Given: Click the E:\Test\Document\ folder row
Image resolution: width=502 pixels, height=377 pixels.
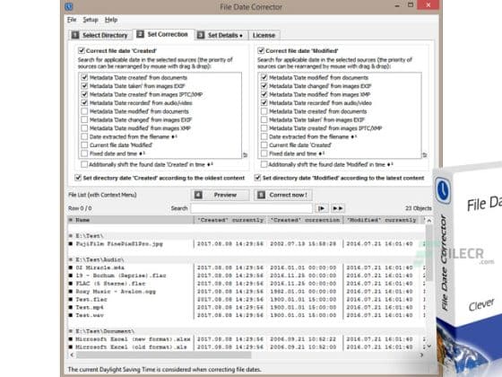Looking at the screenshot, I should (247, 331).
